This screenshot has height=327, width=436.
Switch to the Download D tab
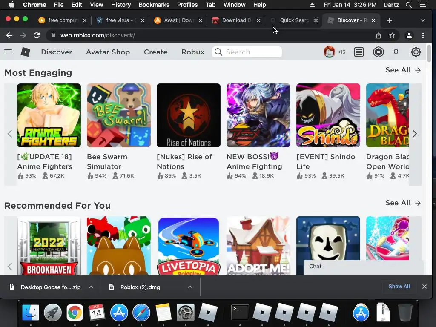pyautogui.click(x=235, y=20)
